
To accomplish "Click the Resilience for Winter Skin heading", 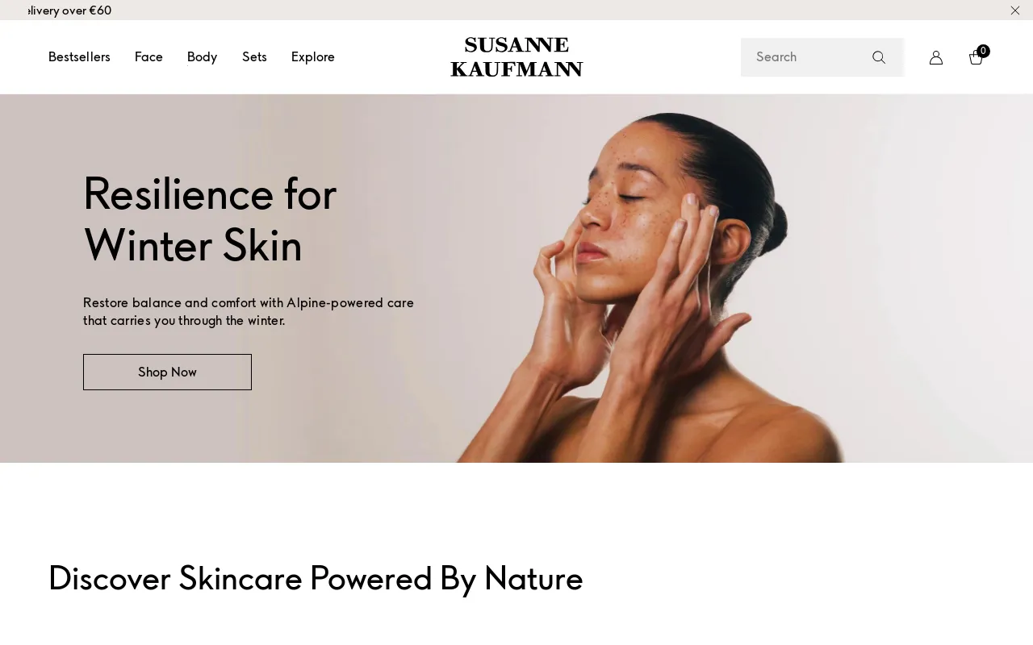I will (210, 218).
